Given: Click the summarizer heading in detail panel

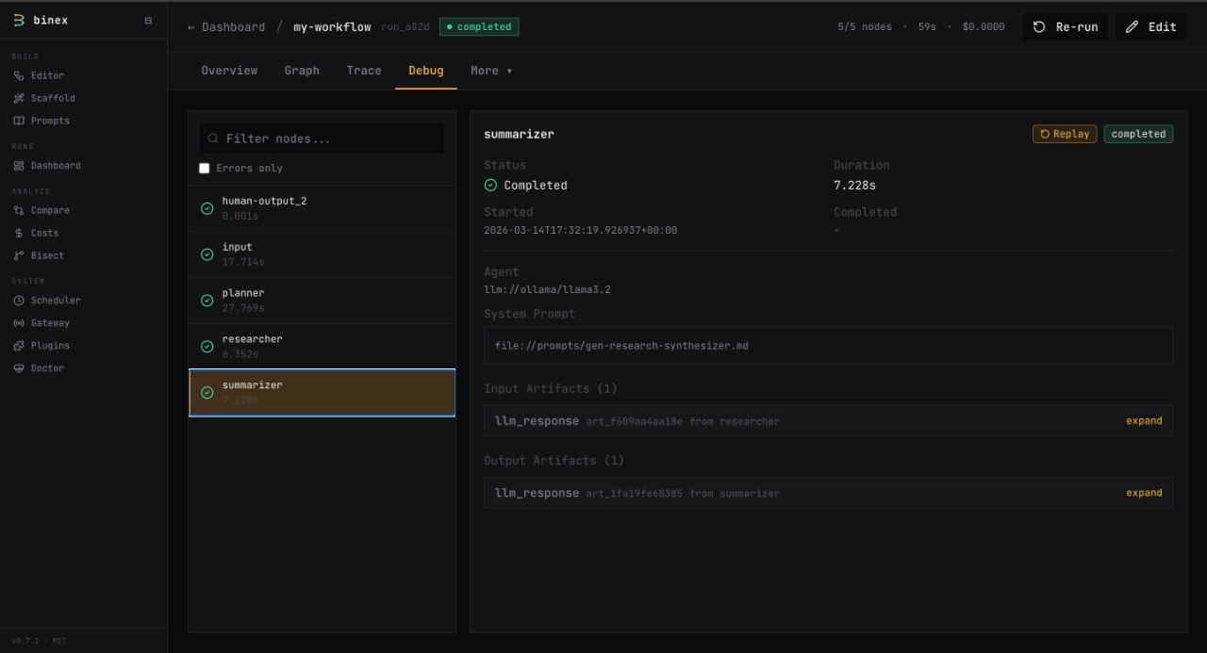Looking at the screenshot, I should [x=519, y=134].
